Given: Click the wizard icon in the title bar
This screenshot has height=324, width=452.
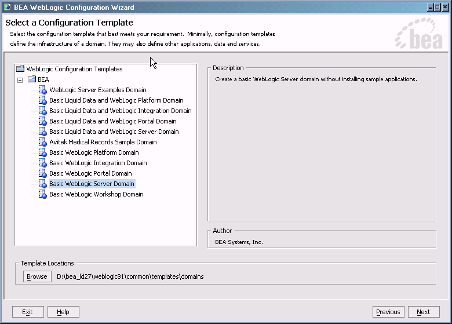Looking at the screenshot, I should [7, 7].
